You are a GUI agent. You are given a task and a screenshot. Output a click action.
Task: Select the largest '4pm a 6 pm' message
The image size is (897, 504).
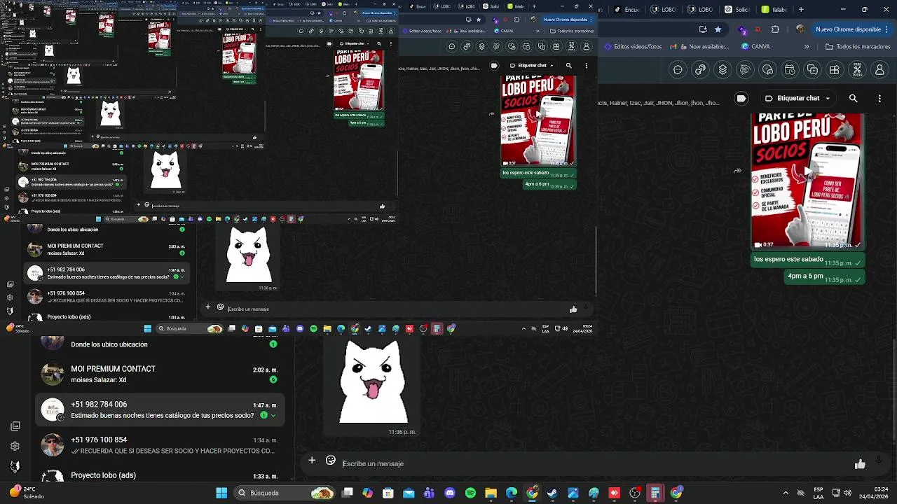(x=825, y=277)
